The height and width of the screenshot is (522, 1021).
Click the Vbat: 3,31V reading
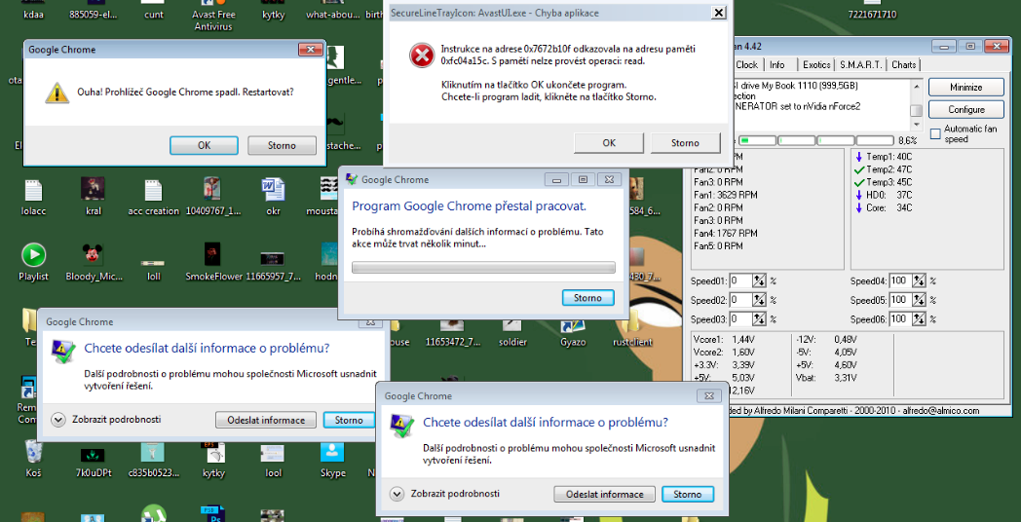coord(825,378)
